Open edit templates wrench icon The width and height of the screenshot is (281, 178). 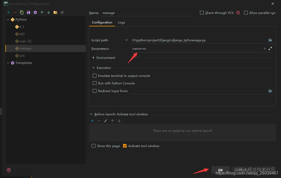pyautogui.click(x=35, y=12)
